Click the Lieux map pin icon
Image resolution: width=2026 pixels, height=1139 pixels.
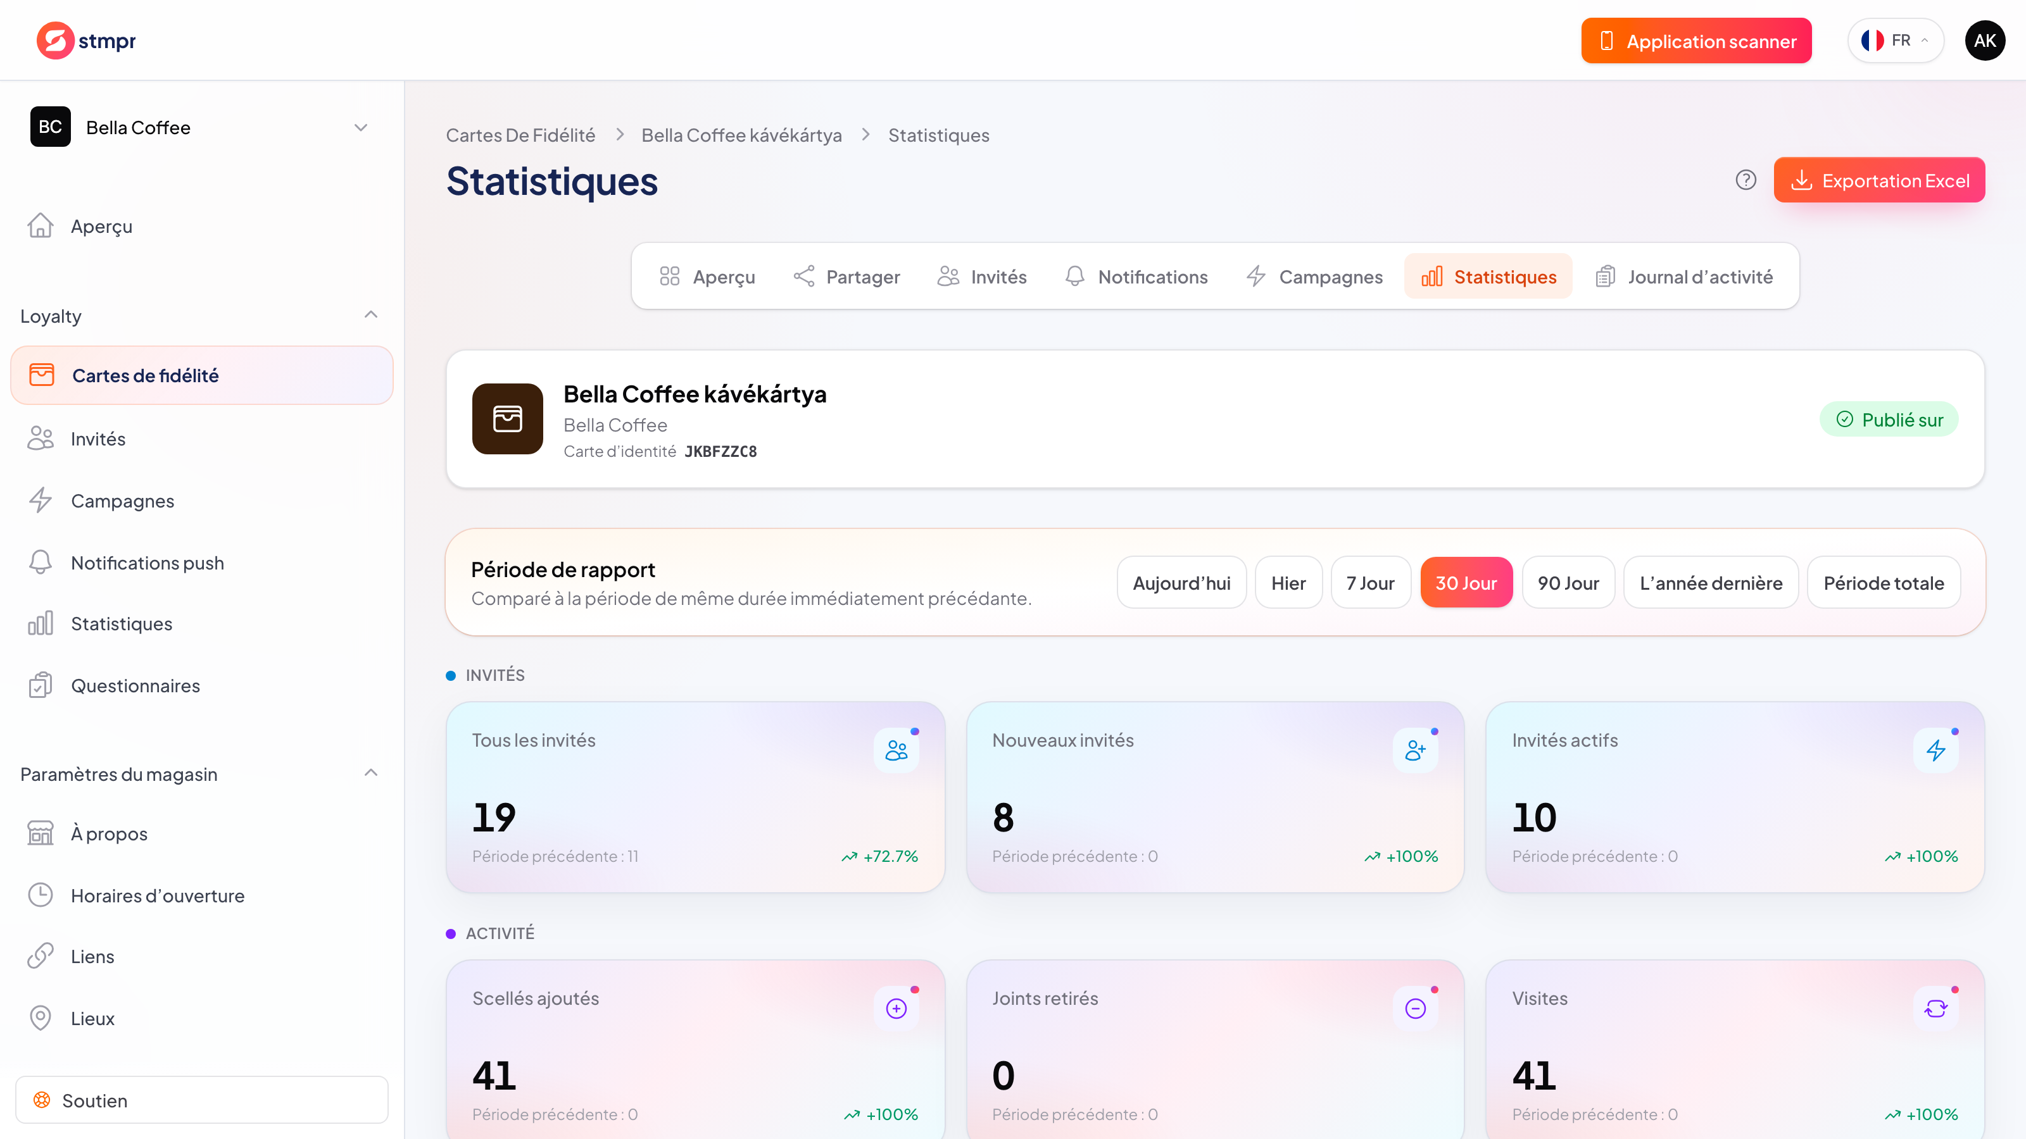coord(40,1018)
